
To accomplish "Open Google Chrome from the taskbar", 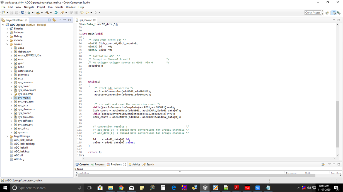I will [x=121, y=188].
